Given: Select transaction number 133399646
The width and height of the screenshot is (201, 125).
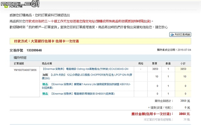Looking at the screenshot, I should click(x=34, y=50).
